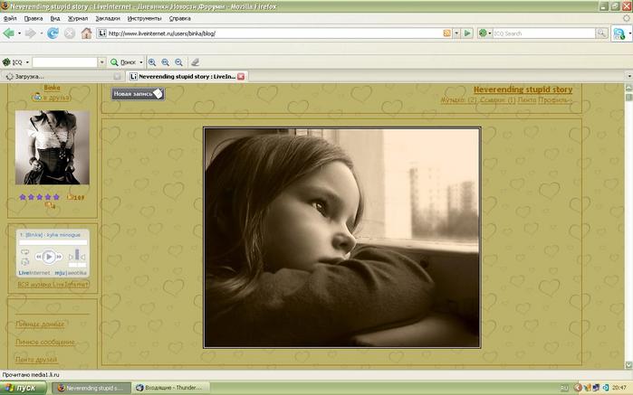This screenshot has height=395, width=633.
Task: Click the add-to-friends icon under Binka
Action: tap(37, 97)
